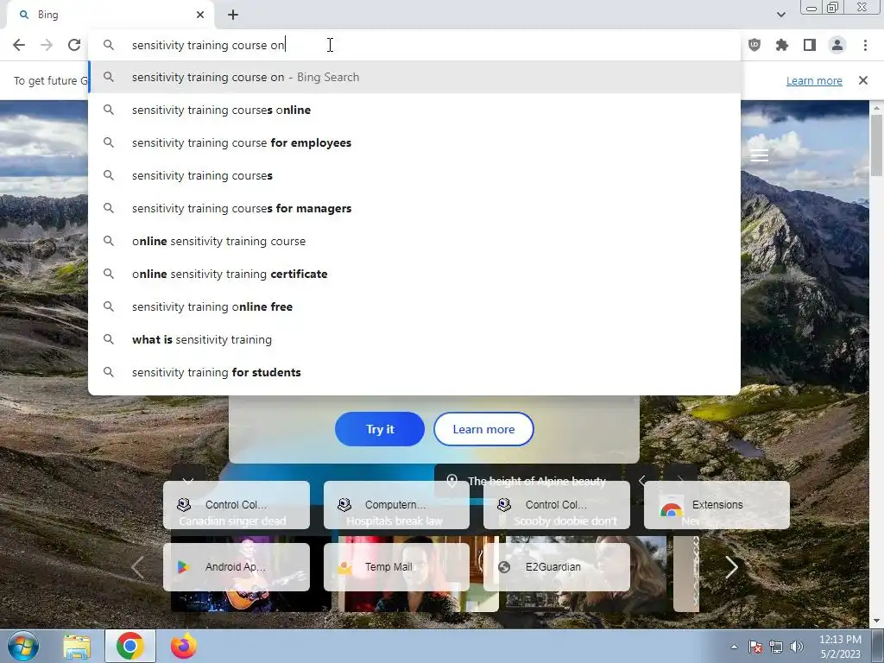
Task: Click the vertical page scrollbar thumb
Action: click(x=877, y=145)
